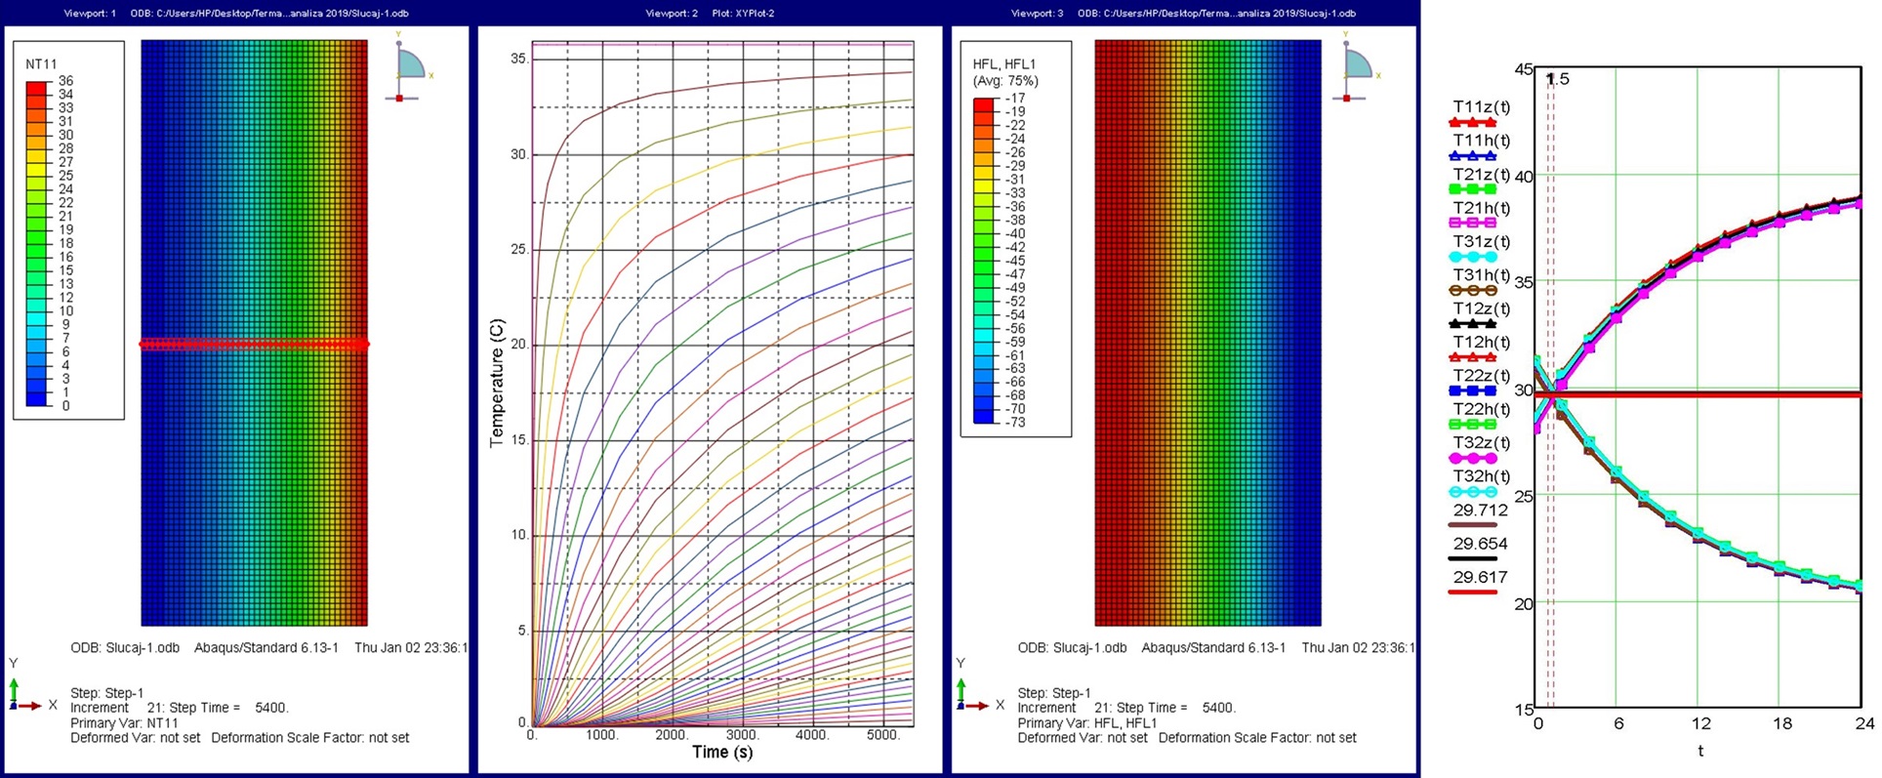The width and height of the screenshot is (1882, 778).
Task: Select the T31z(t) cyan circle legend marker
Action: pos(1472,257)
